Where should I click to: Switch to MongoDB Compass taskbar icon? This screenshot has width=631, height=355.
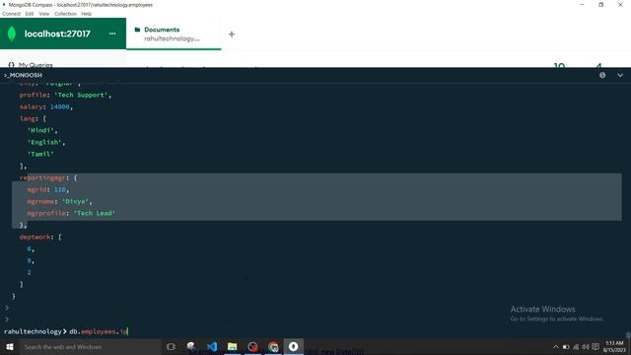pos(294,346)
